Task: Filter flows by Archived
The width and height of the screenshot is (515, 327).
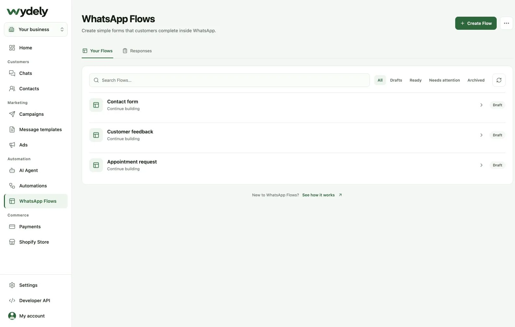Action: (476, 80)
